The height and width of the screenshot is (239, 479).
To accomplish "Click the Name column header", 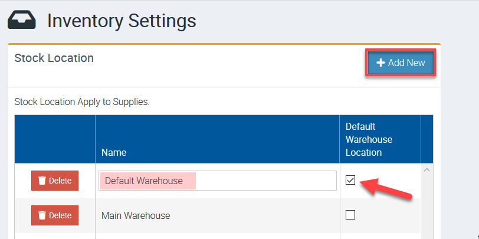I will click(x=114, y=152).
